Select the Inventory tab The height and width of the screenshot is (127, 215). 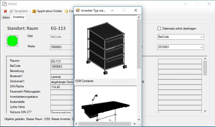[x=19, y=17]
